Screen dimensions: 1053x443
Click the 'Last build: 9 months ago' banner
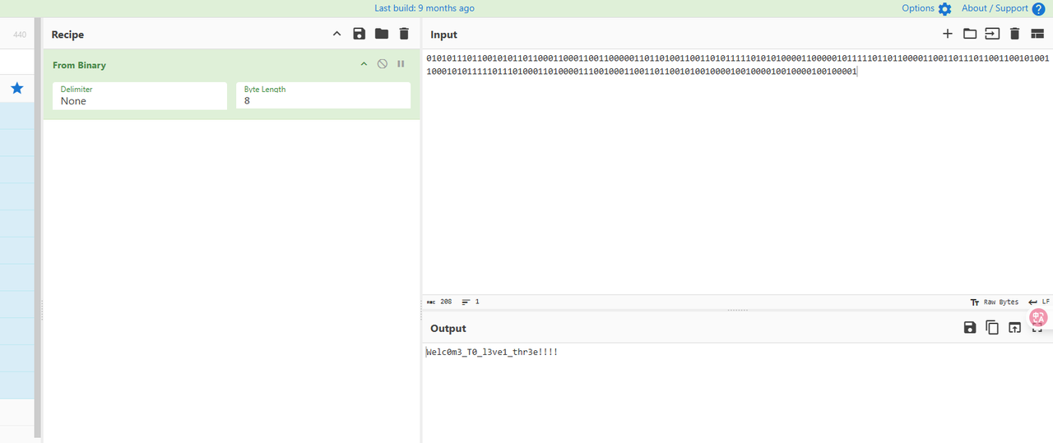click(x=424, y=8)
